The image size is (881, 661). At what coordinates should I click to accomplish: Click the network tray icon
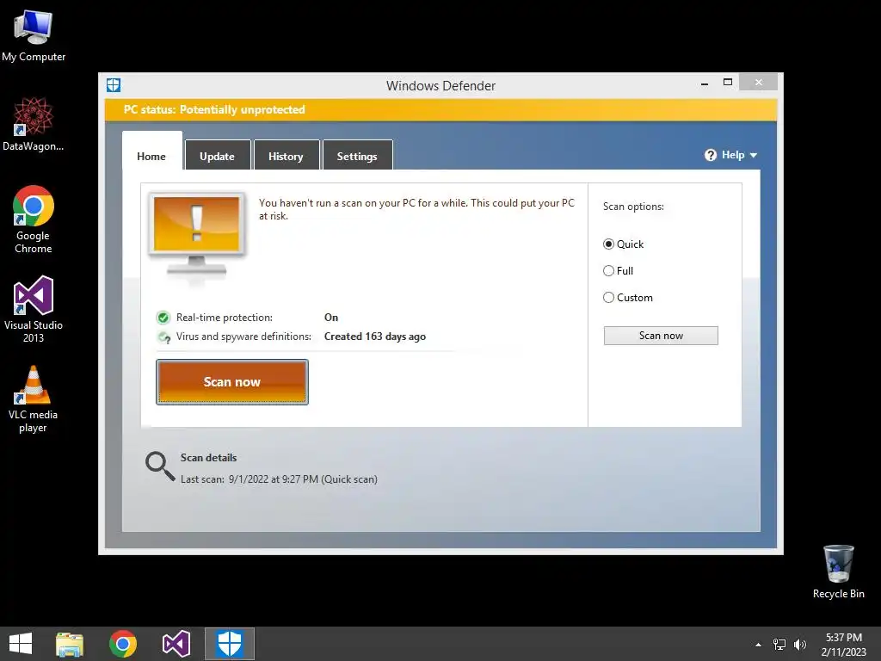click(779, 645)
